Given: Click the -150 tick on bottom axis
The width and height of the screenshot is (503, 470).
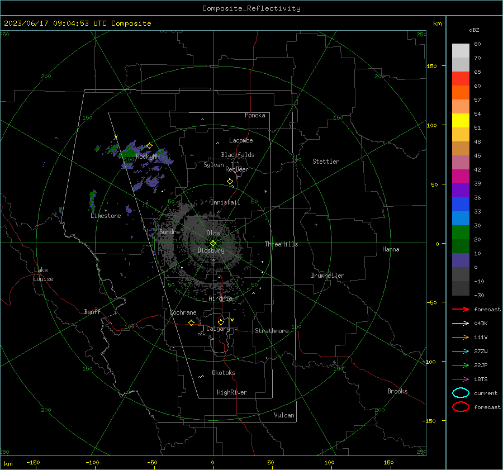Looking at the screenshot, I should 33,462.
